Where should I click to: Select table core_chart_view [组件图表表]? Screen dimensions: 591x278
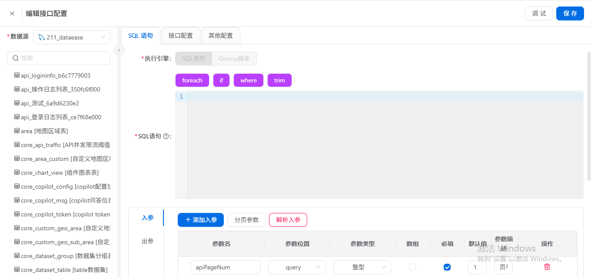coord(60,173)
